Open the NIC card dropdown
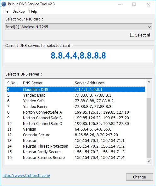This screenshot has height=186, width=156. [78, 27]
